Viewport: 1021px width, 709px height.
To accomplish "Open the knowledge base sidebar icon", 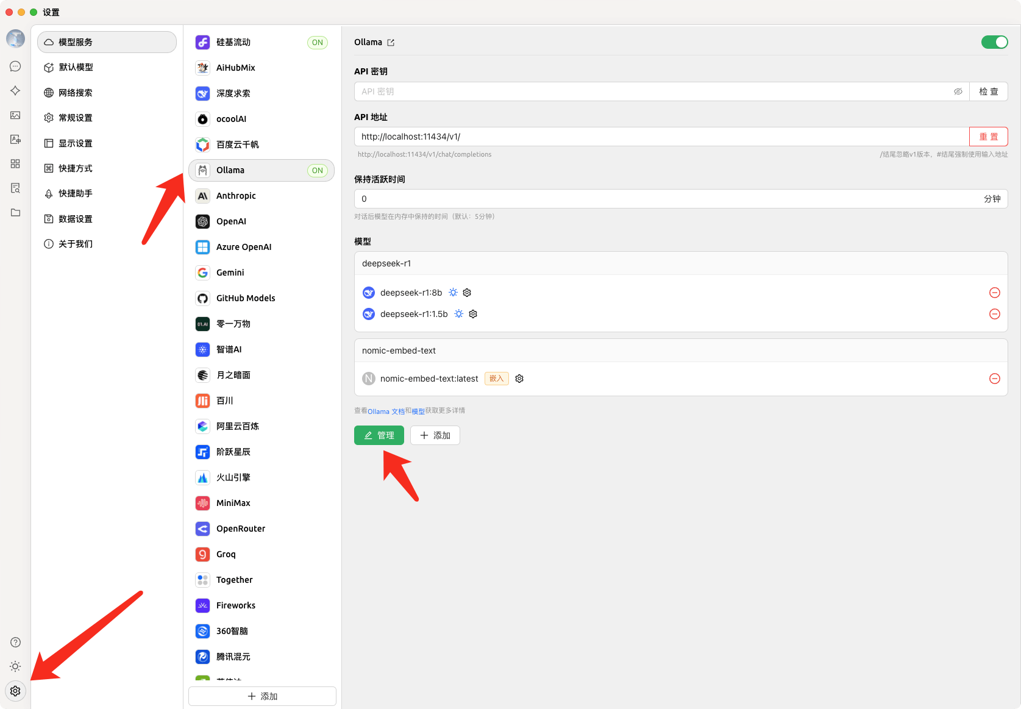I will pyautogui.click(x=15, y=188).
